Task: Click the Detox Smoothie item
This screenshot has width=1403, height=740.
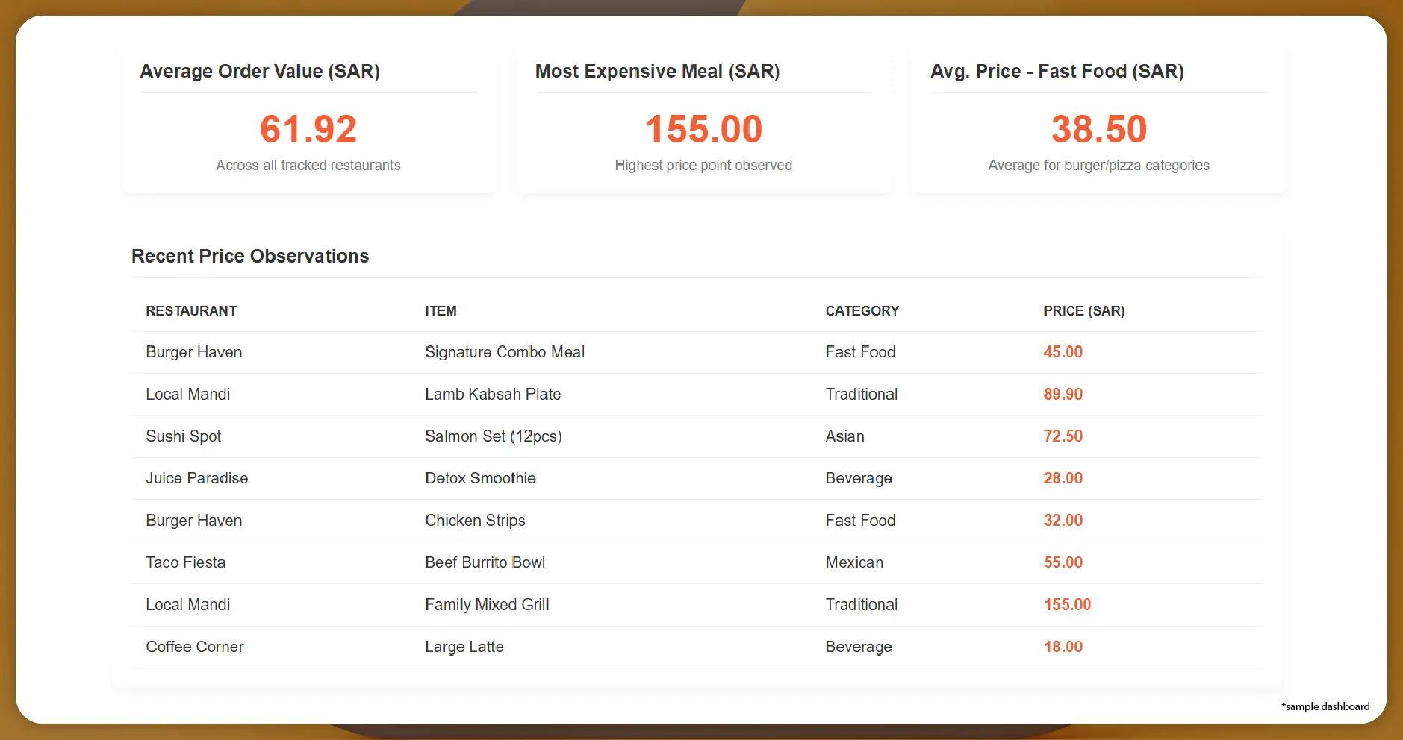Action: (480, 478)
